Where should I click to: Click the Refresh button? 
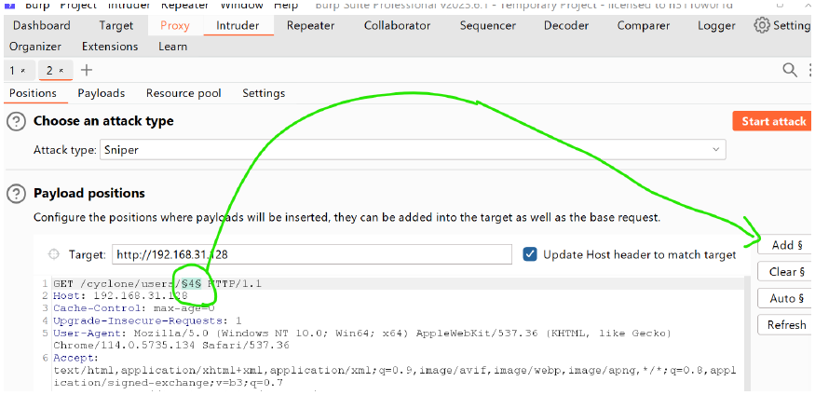coord(786,325)
